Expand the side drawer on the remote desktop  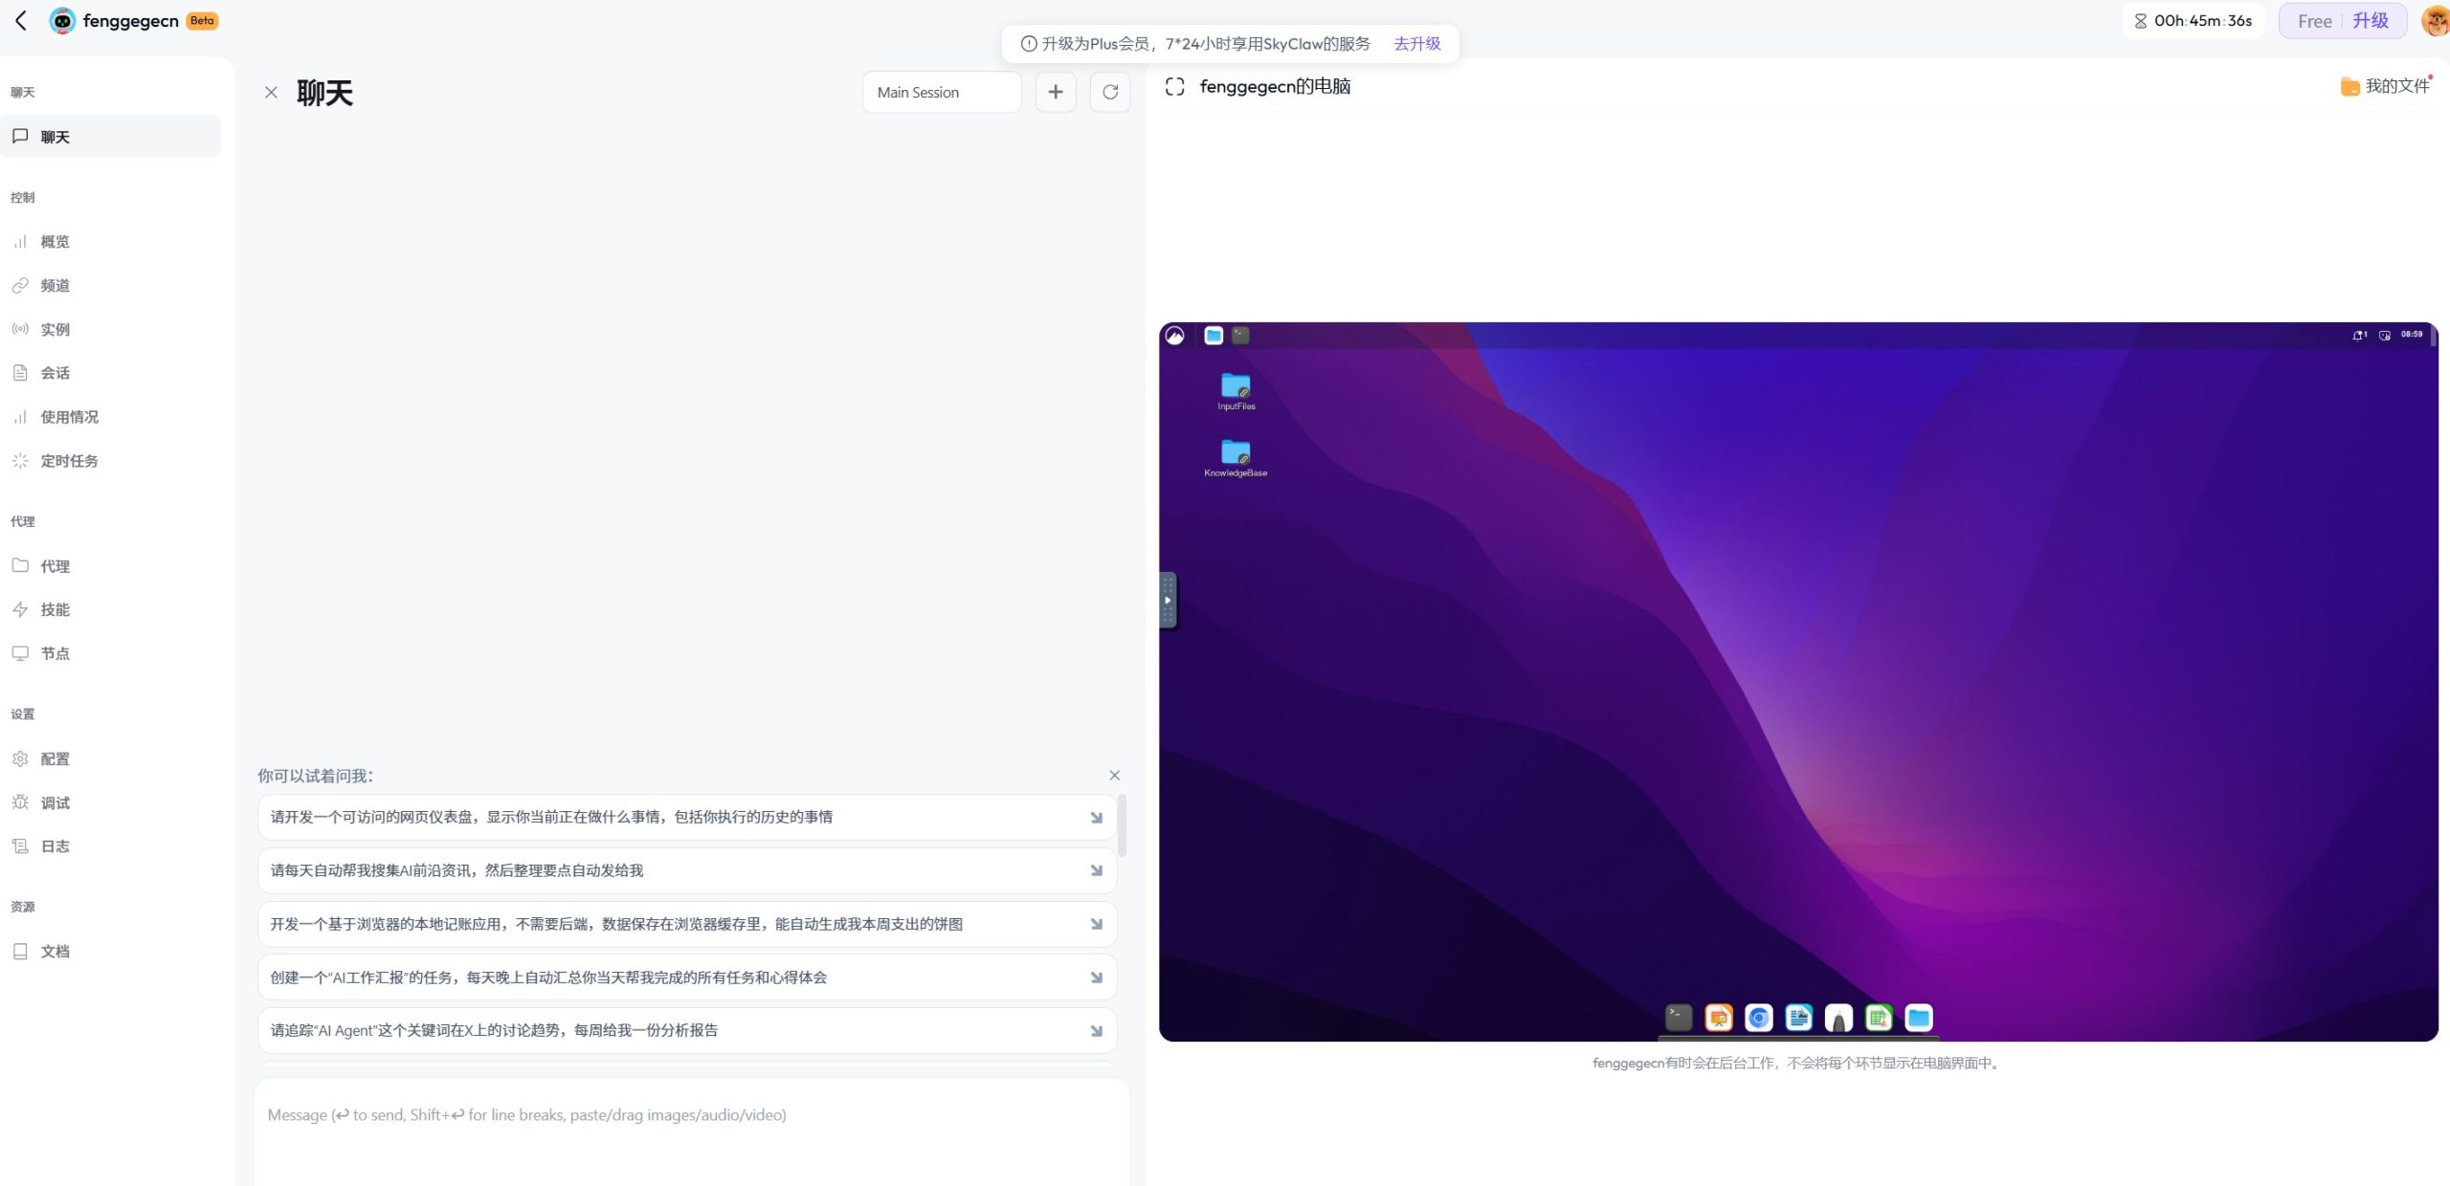(1167, 600)
